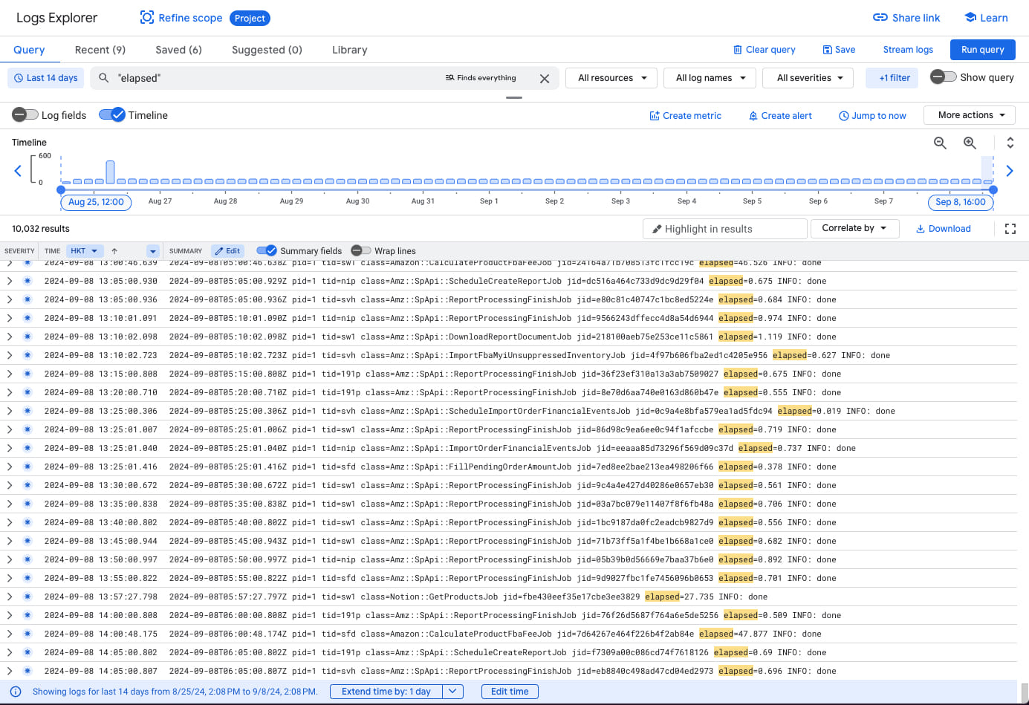Start streaming logs
Screen dimensions: 1029x705
click(908, 50)
